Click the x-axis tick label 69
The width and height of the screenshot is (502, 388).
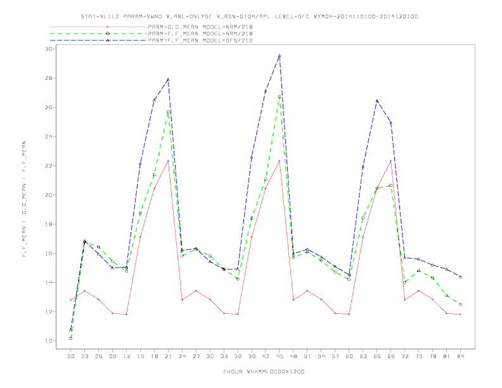click(x=391, y=356)
